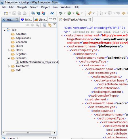Close the GetEffectiveAddress editor tab

[90, 19]
